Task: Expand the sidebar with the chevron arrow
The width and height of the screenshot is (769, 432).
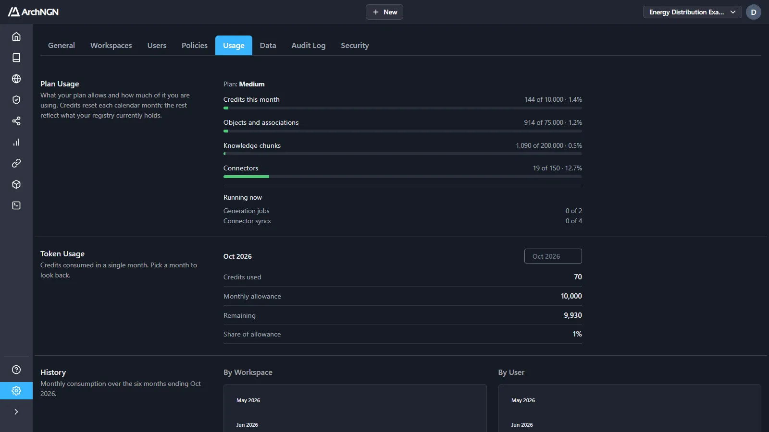Action: pyautogui.click(x=16, y=412)
